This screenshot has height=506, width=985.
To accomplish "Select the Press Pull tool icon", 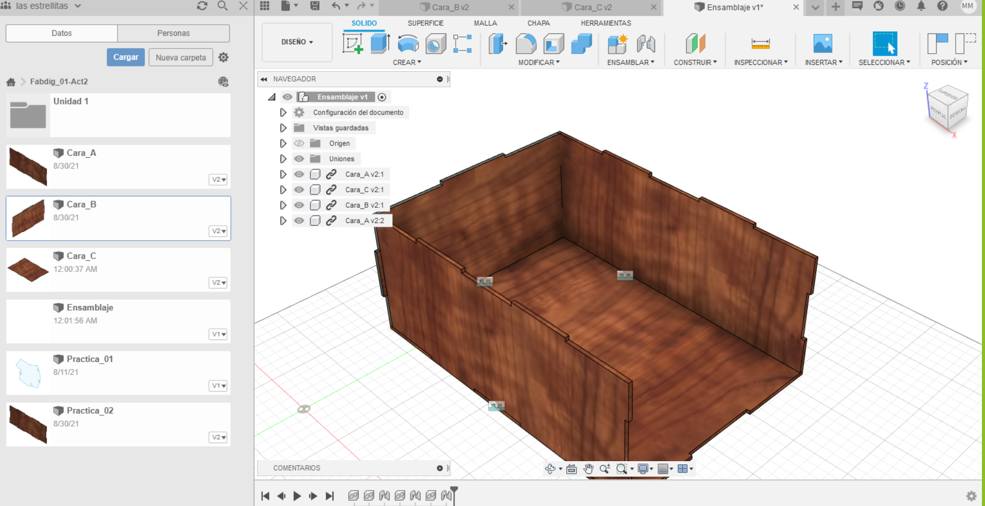I will [x=498, y=43].
